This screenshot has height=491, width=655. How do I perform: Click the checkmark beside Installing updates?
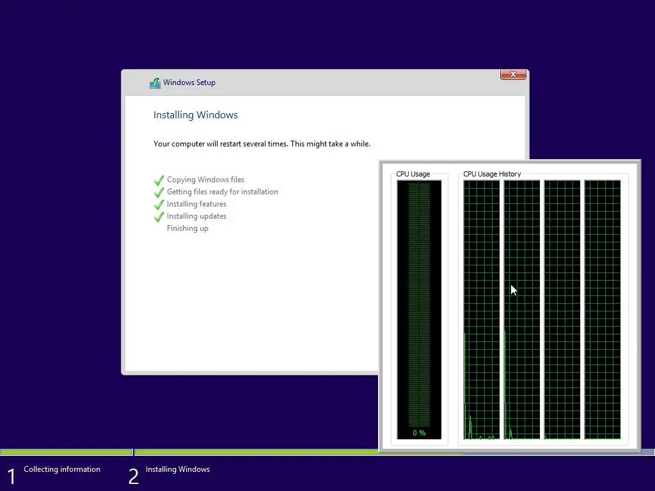coord(159,217)
